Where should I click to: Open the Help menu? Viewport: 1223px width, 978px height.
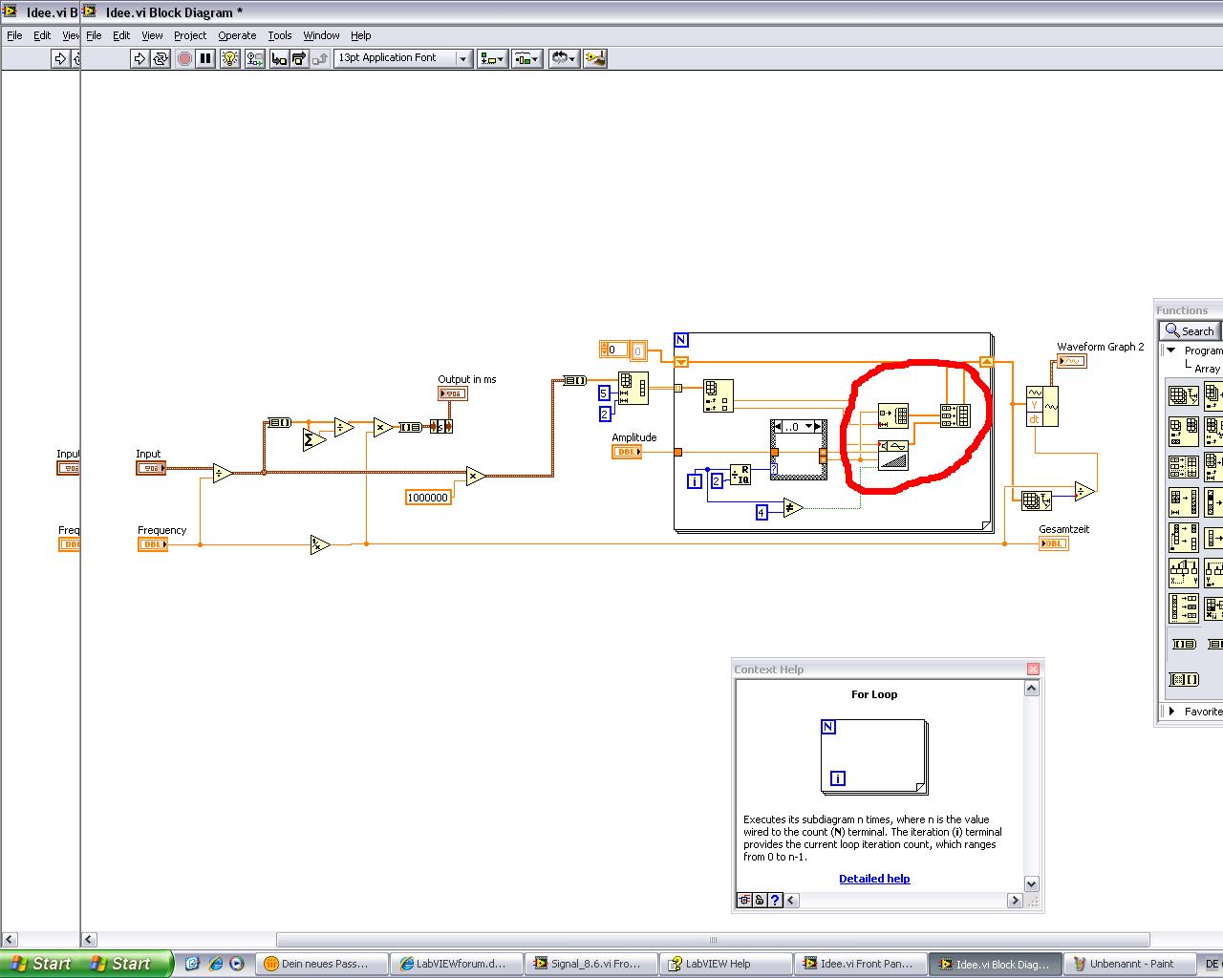click(360, 35)
